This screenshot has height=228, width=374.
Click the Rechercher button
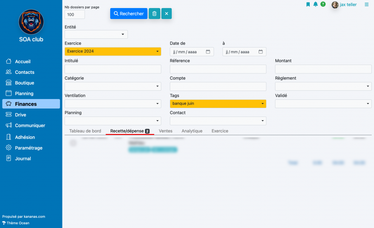[129, 14]
